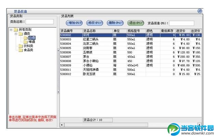The height and width of the screenshot is (138, 214).
Task: Select product 剑南春
Action: point(88,48)
